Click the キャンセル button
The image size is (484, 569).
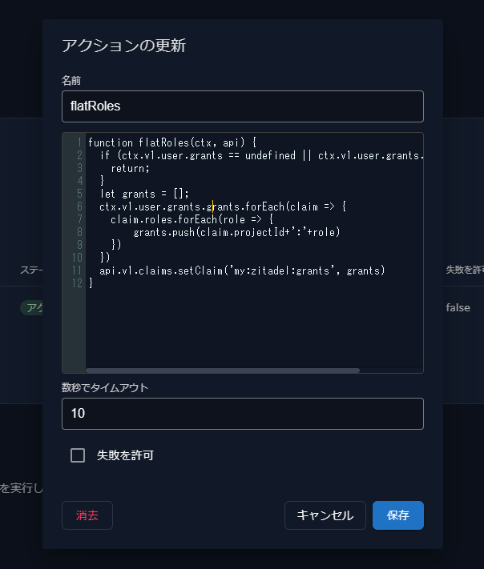325,515
